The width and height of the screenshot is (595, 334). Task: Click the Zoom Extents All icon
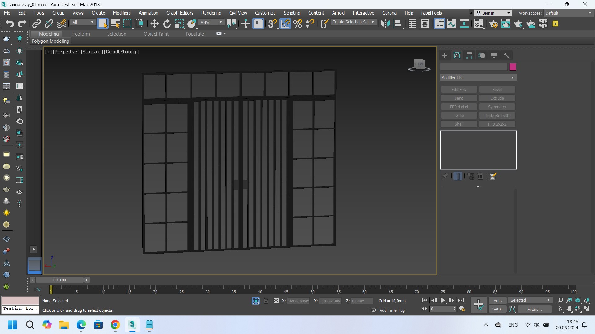coord(587,300)
